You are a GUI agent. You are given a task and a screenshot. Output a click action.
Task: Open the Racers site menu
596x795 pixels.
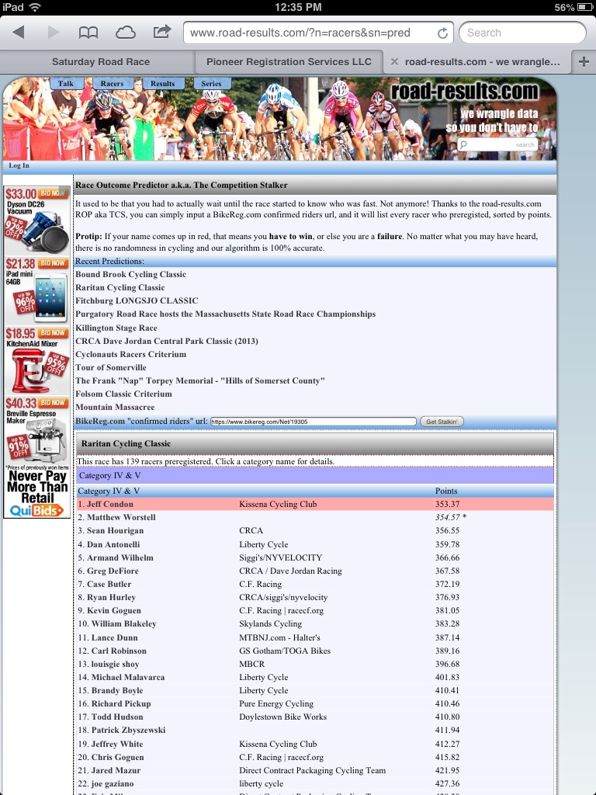point(112,84)
